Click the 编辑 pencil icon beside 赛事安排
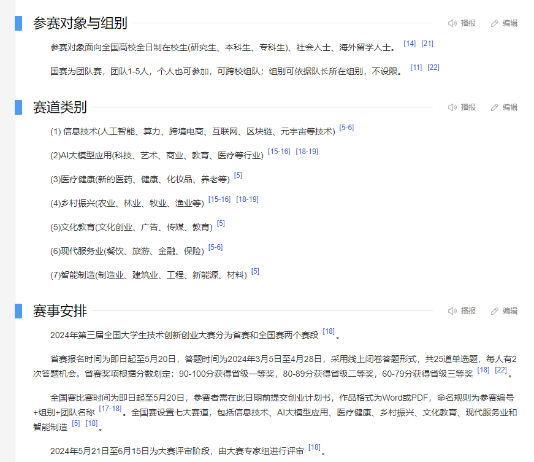534x462 pixels. tap(495, 311)
